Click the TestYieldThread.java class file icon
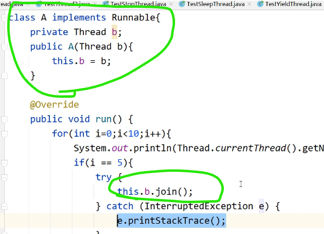This screenshot has width=324, height=234. 261,4
